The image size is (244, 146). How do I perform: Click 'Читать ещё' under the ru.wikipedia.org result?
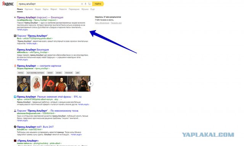(22, 30)
